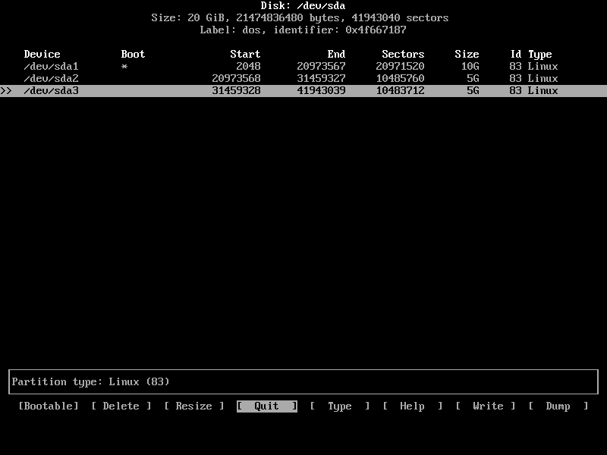Click start sector value 2048
The image size is (607, 455).
click(x=248, y=66)
